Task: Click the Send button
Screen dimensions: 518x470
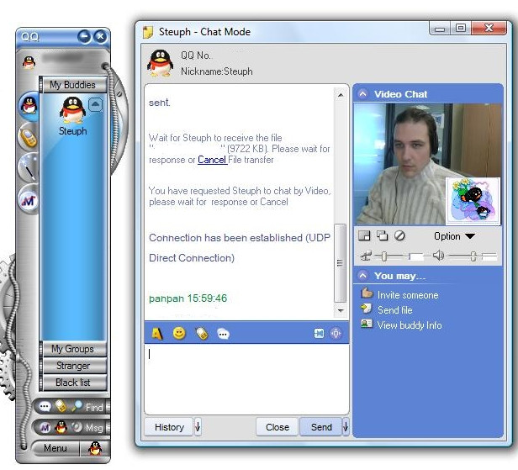Action: click(321, 427)
